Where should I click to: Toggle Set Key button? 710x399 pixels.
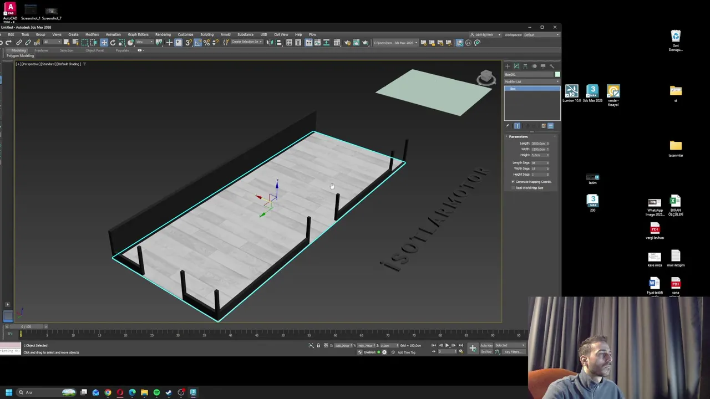coord(486,352)
